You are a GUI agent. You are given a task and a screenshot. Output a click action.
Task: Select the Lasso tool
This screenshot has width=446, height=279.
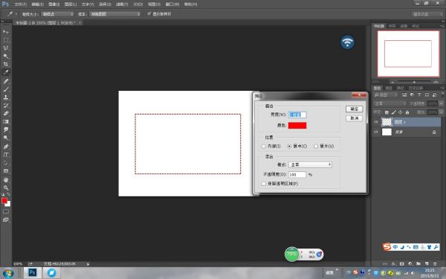(x=6, y=48)
